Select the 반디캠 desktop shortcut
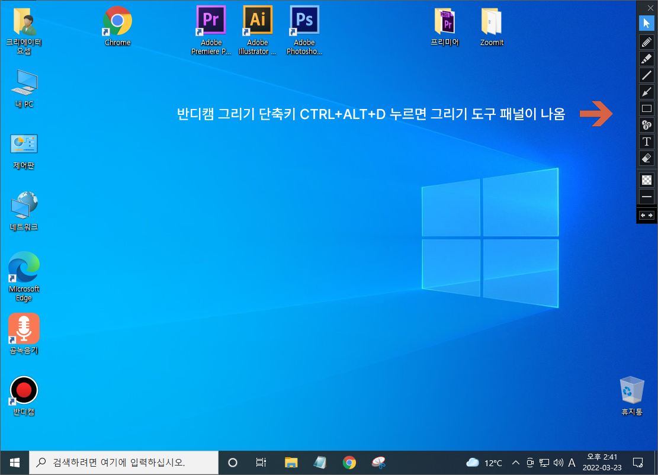This screenshot has width=658, height=475. (x=24, y=396)
